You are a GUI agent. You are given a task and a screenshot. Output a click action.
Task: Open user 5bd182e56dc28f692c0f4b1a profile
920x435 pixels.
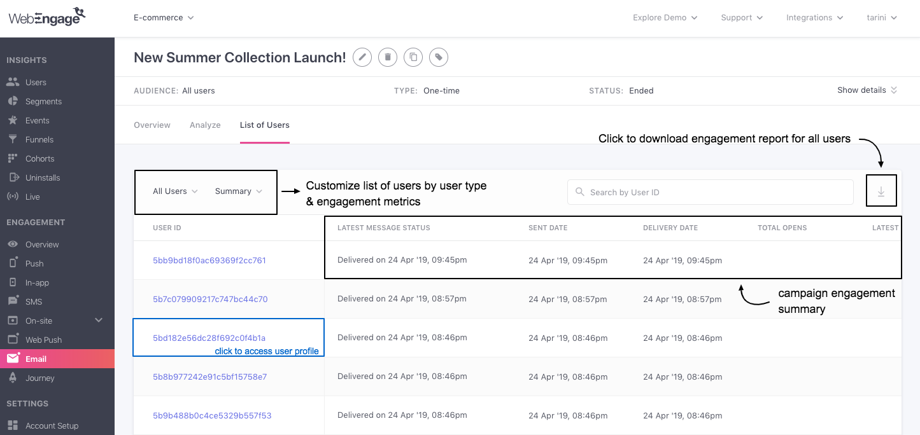pyautogui.click(x=209, y=338)
